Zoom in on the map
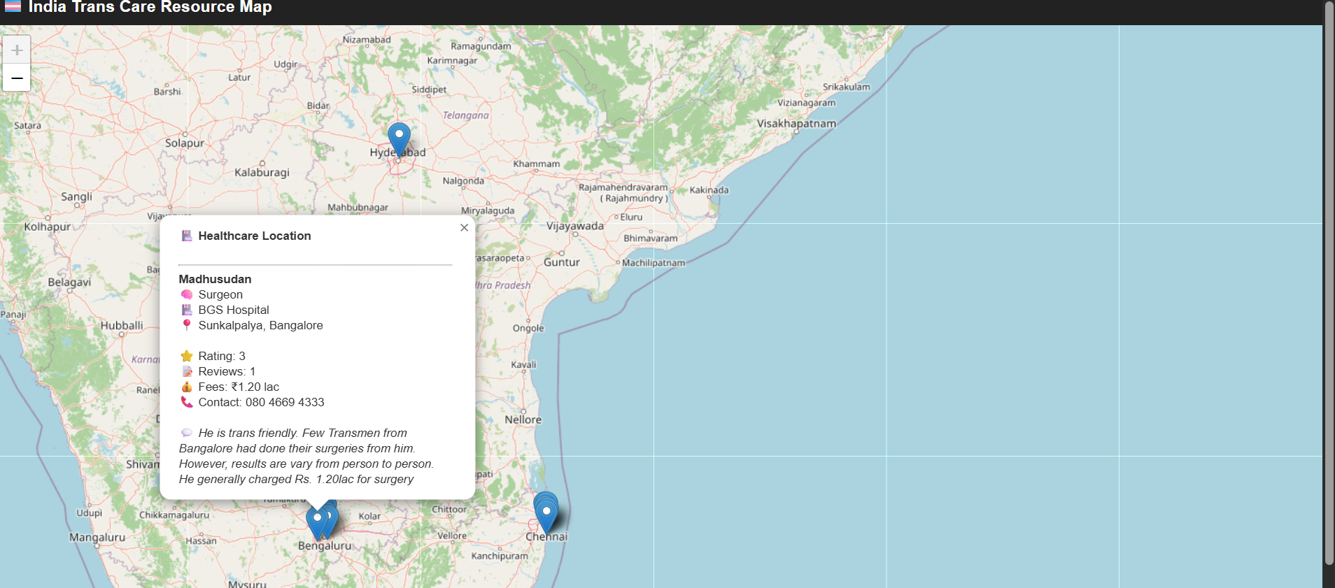The image size is (1335, 588). (17, 50)
